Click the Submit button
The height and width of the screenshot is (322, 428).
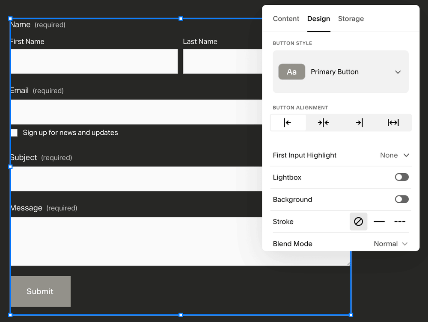pos(40,291)
